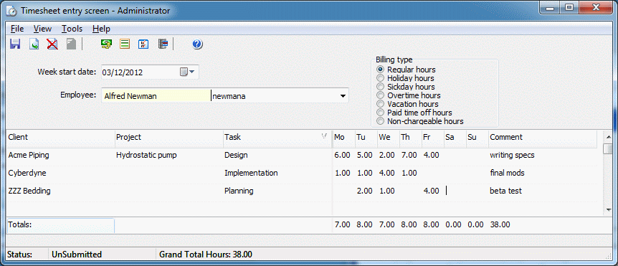Click the Grand Total Hours status text
The width and height of the screenshot is (618, 266).
coord(206,255)
